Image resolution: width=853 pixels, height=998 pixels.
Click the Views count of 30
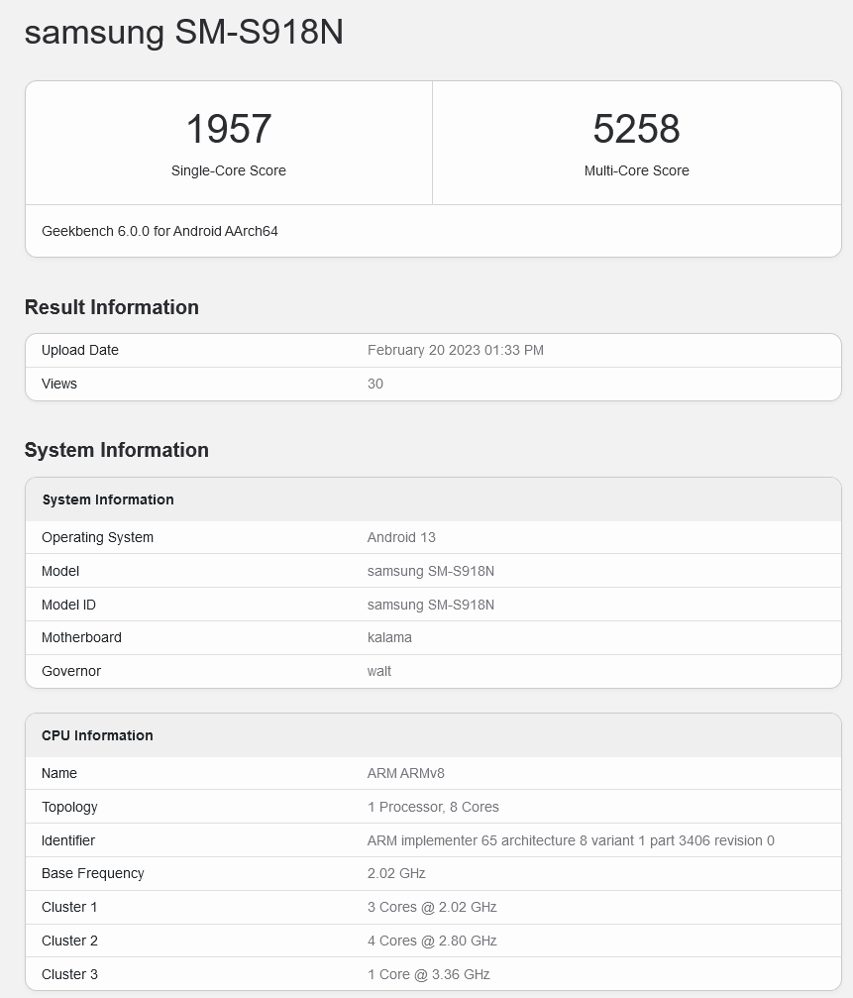374,384
